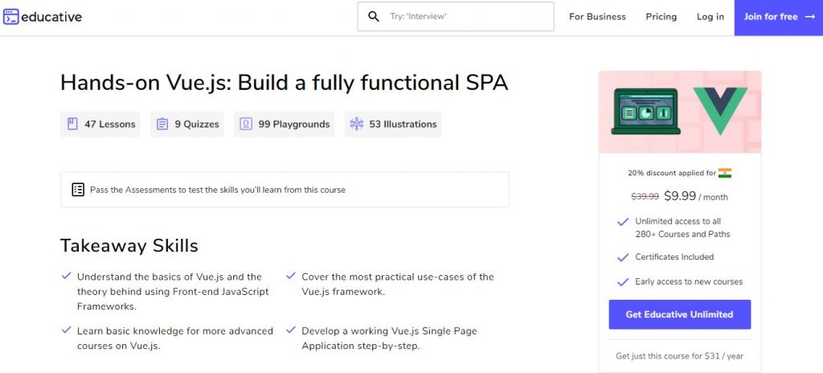
Task: Click the Educative logo icon
Action: pos(11,17)
